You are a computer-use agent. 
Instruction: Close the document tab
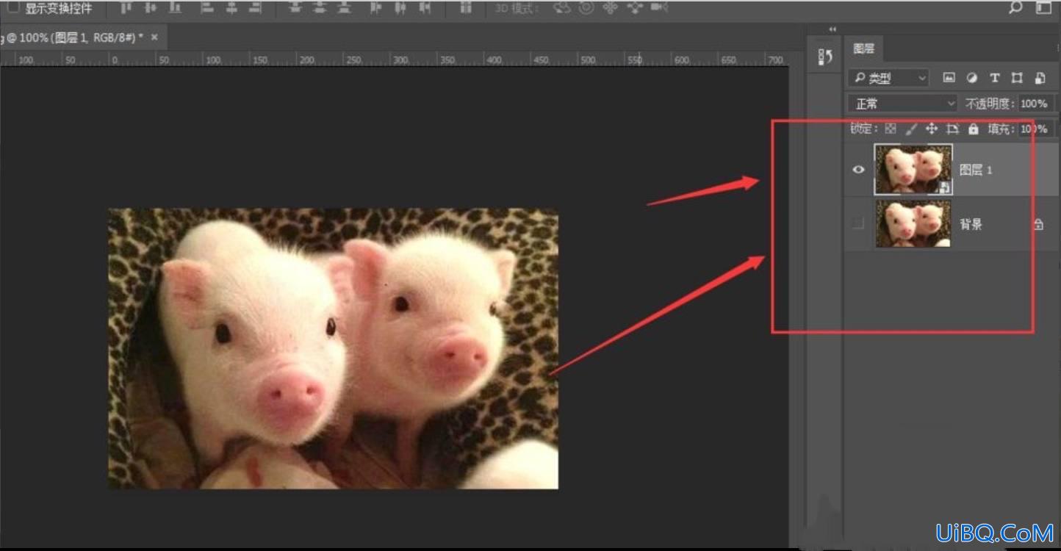coord(154,37)
